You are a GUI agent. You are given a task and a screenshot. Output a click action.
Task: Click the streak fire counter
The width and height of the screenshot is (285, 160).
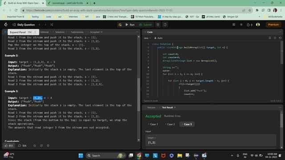point(249,25)
